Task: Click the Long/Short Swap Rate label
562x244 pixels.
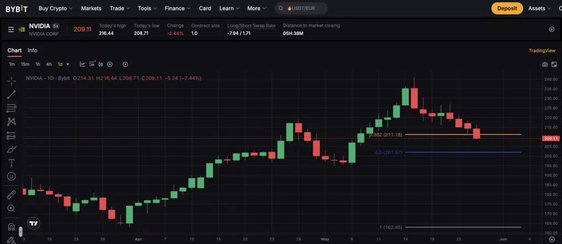Action: click(251, 26)
